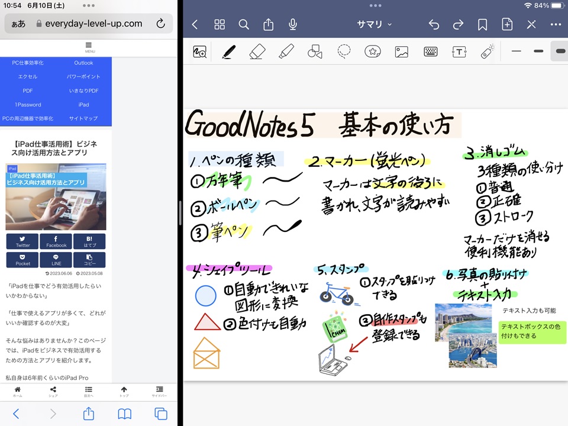Tap the site footer 目次へ icon
Viewport: 568px width, 426px height.
(89, 392)
